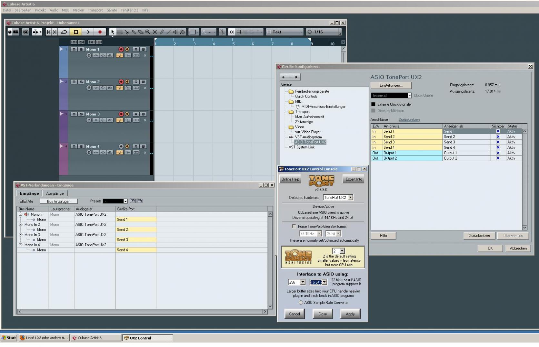The height and width of the screenshot is (347, 539).
Task: Select the Erase tool
Action: click(141, 32)
